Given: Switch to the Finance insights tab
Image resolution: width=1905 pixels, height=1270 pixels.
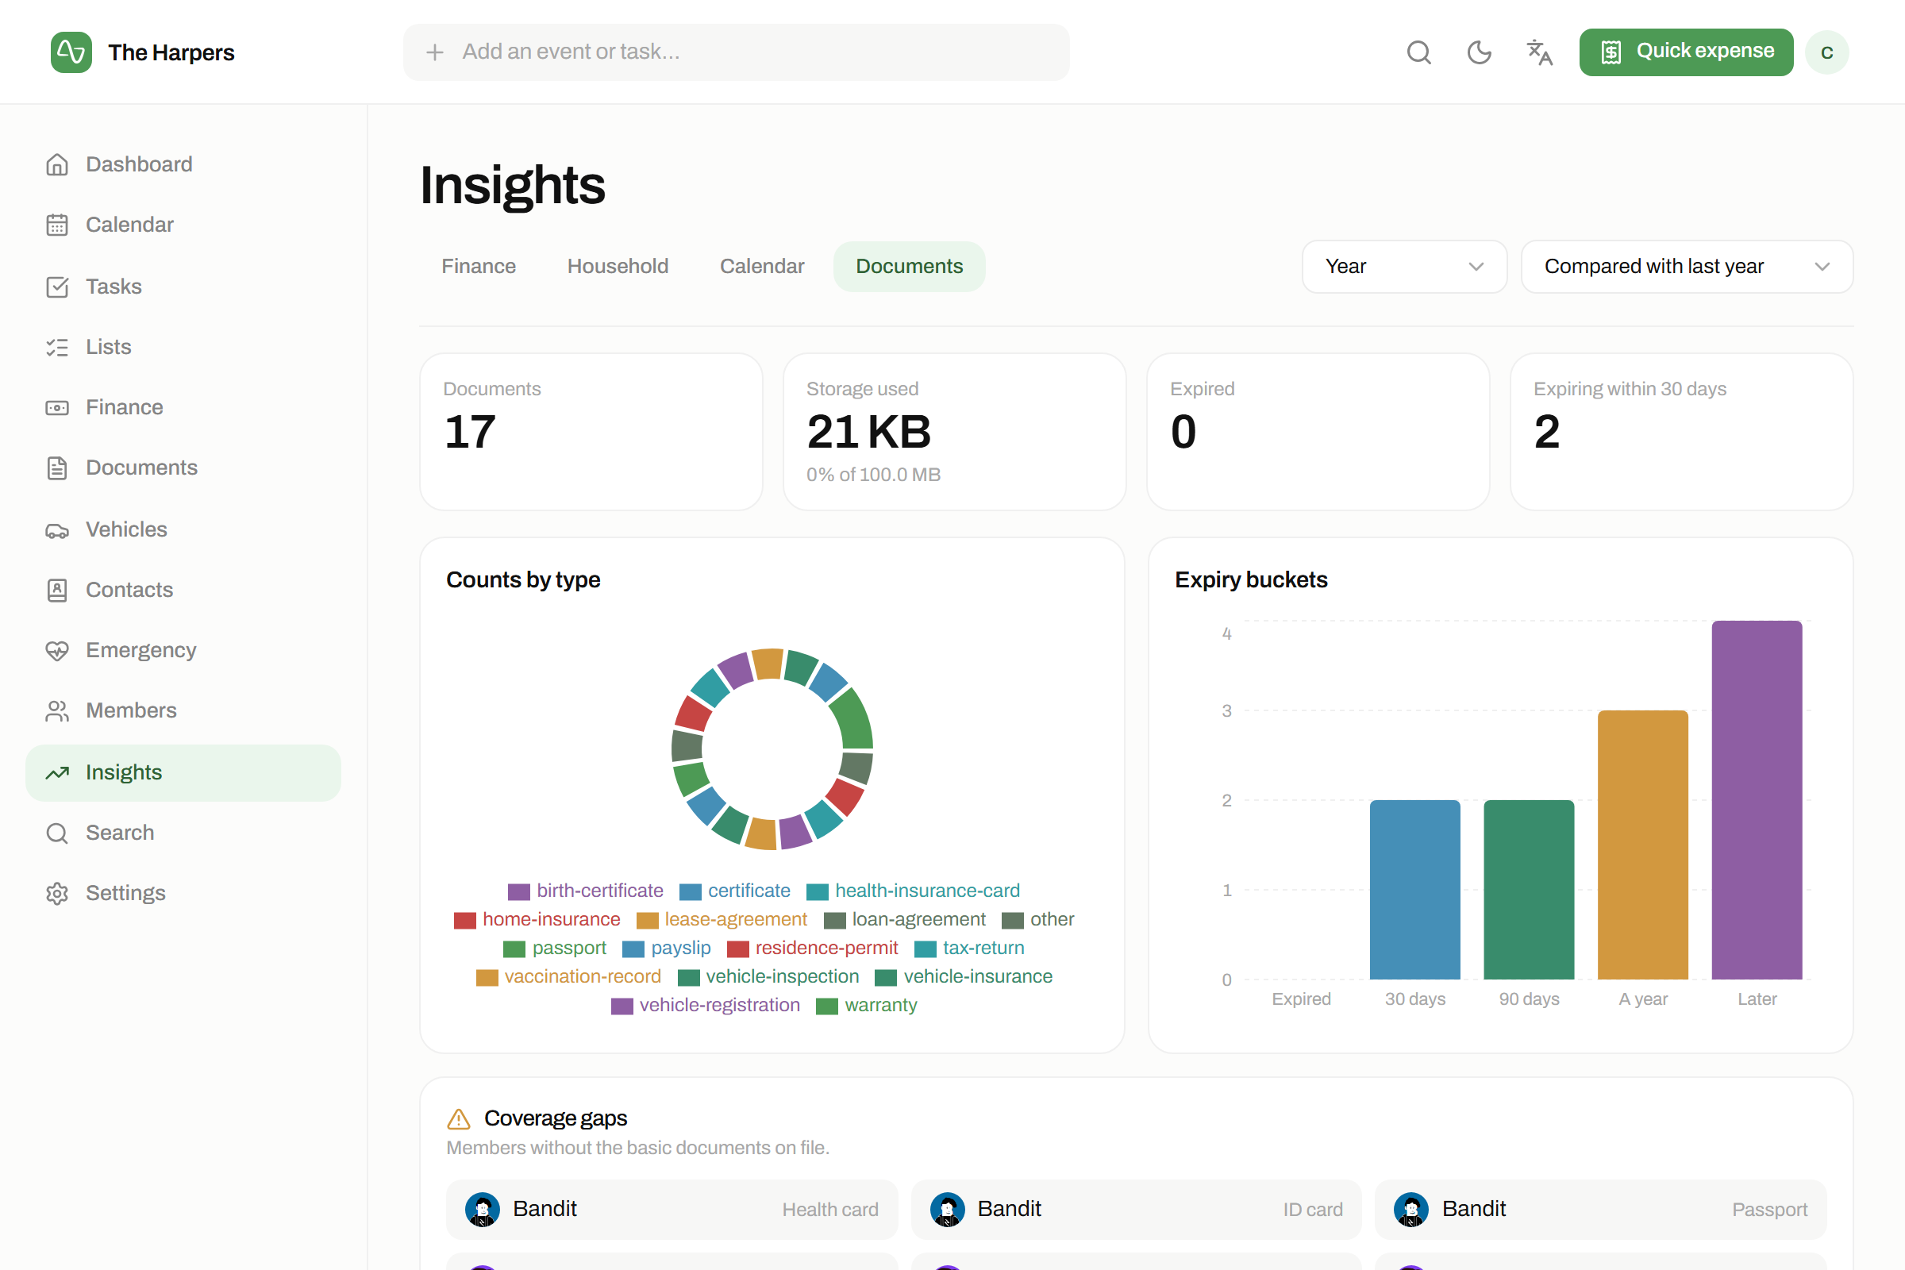Looking at the screenshot, I should click(x=478, y=267).
